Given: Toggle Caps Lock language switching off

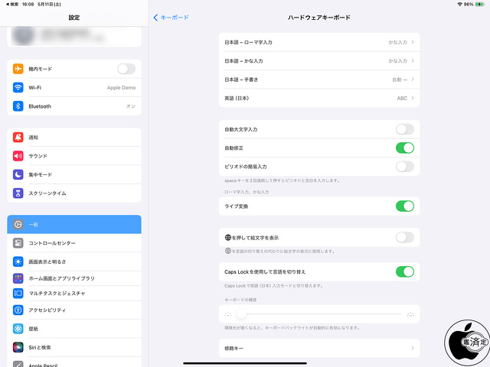Looking at the screenshot, I should click(x=404, y=271).
